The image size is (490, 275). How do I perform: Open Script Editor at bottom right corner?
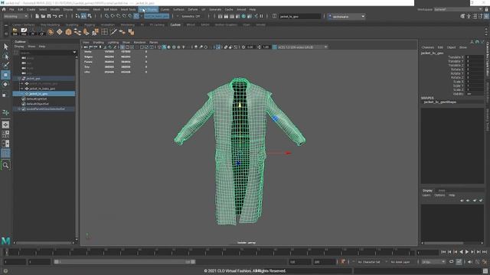coord(485,271)
